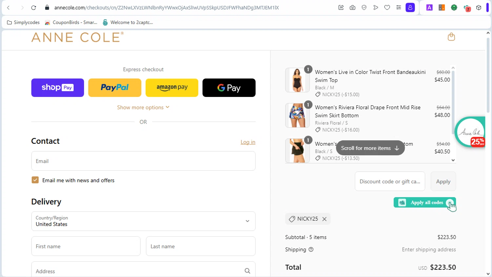This screenshot has height=277, width=492.
Task: Click the black skirt bottom thumbnail
Action: click(x=297, y=151)
